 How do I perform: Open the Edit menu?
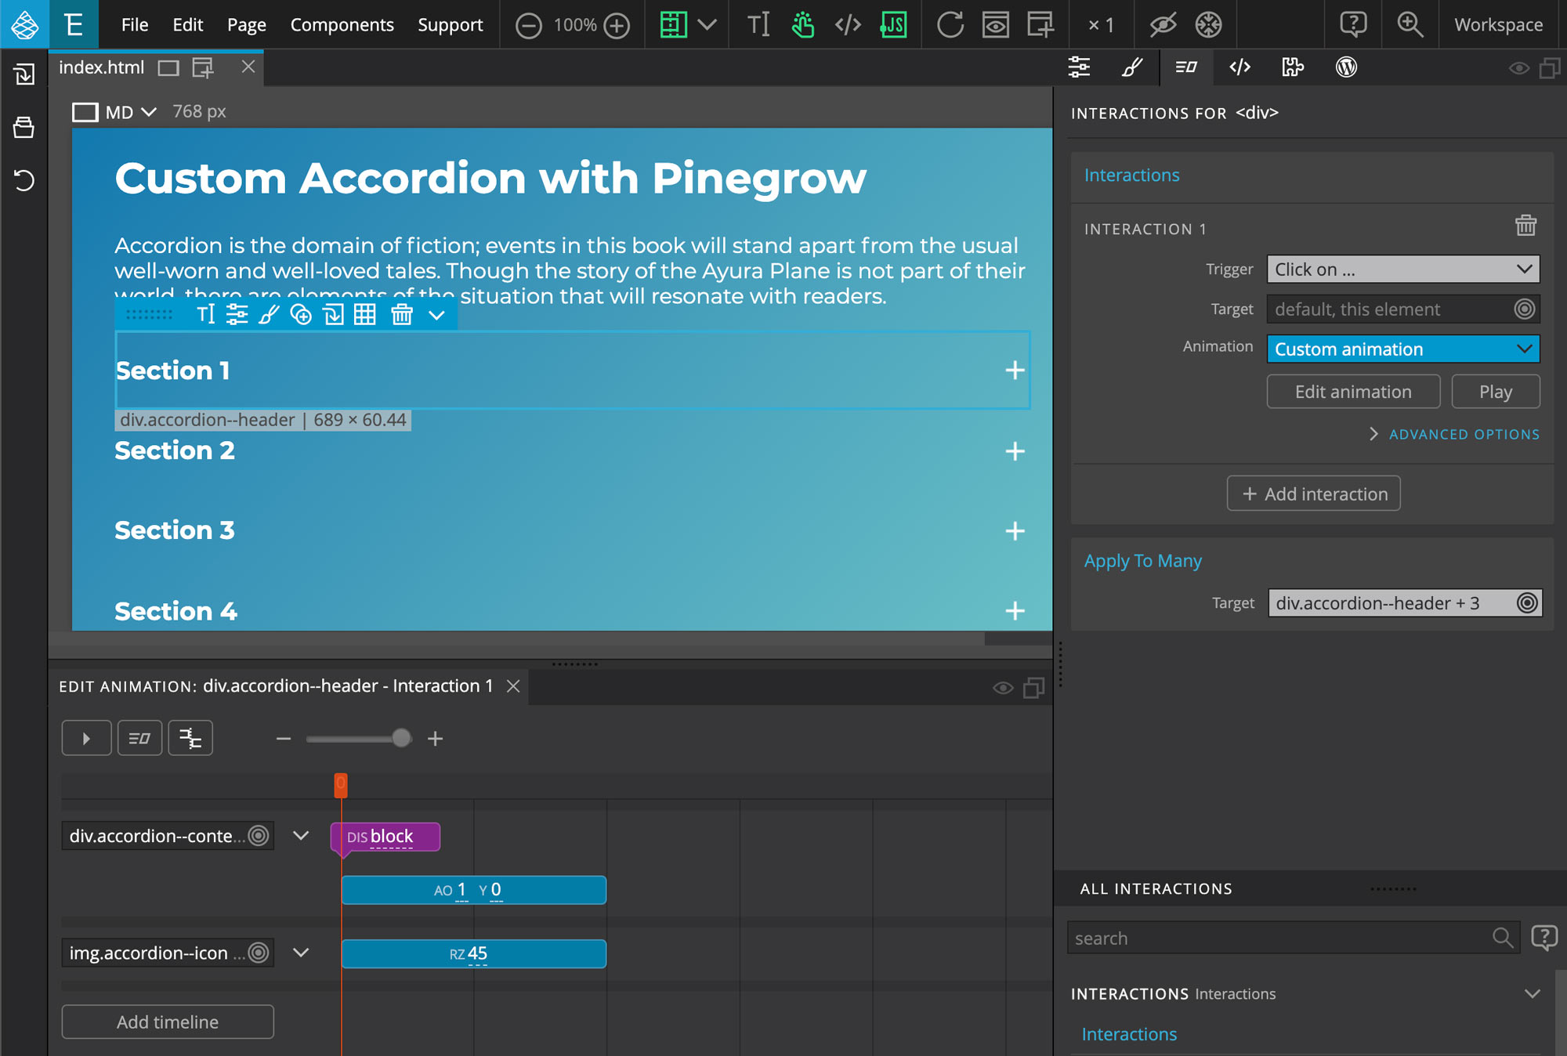[188, 25]
